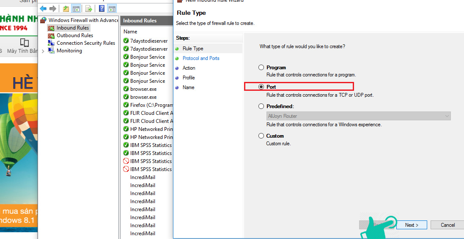Click the tablet icon above Máy Tính Bảng

coord(24,43)
